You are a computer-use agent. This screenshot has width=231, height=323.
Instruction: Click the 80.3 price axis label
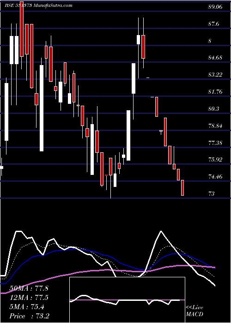[x=213, y=108]
